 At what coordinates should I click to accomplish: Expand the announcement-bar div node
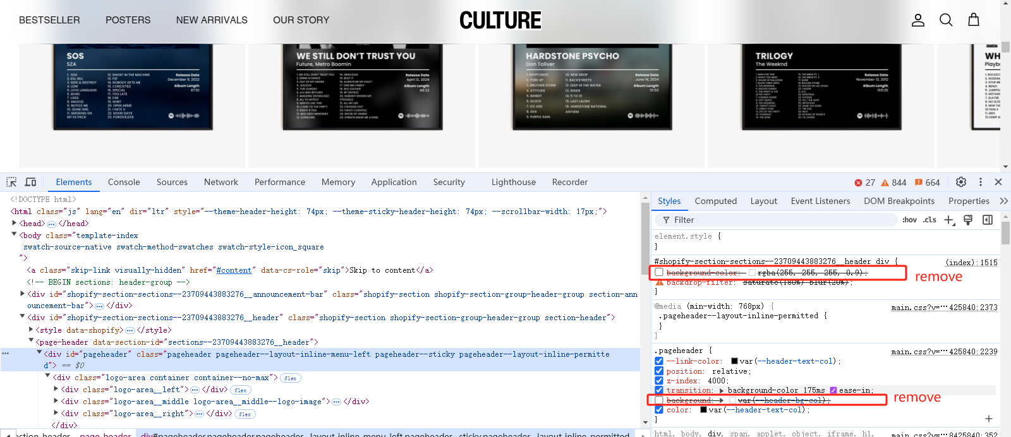click(23, 294)
